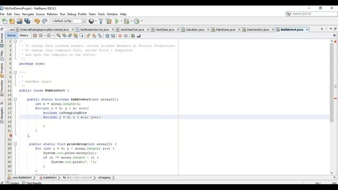The height and width of the screenshot is (190, 338).
Task: Open the Debug Project dropdown arrow
Action: pos(132,21)
